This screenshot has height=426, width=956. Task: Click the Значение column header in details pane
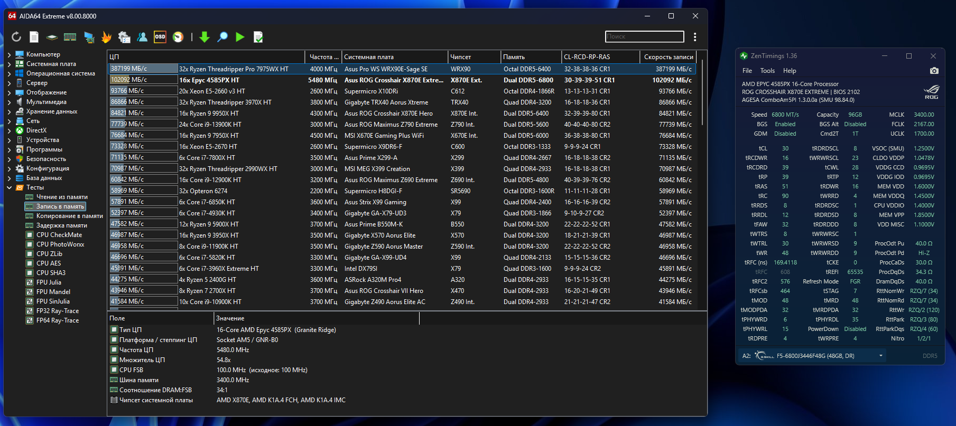(x=317, y=318)
